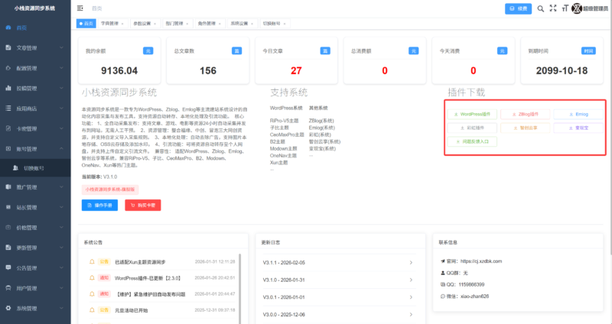Expand 应用商店 using its chevron arrow
612x324 pixels.
pyautogui.click(x=61, y=109)
